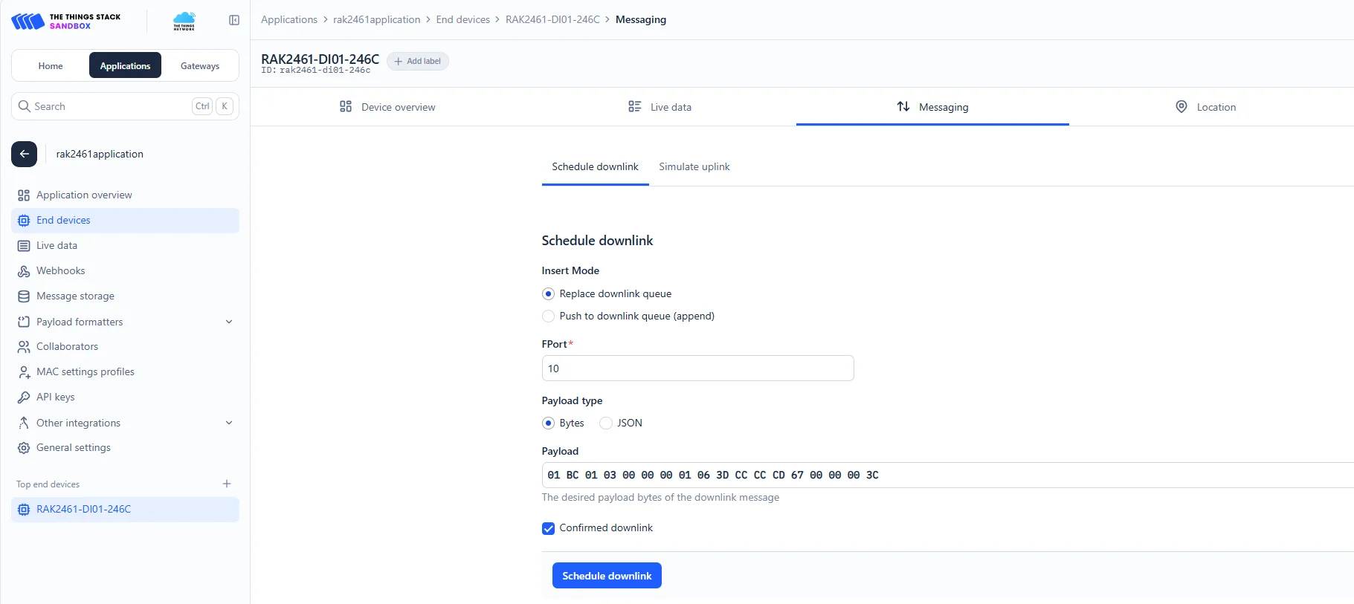Open the Live data device tab
Viewport: 1354px width, 604px height.
tap(660, 107)
